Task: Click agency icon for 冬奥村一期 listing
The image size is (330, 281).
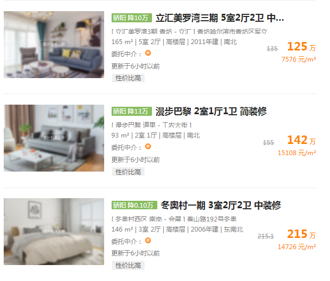Action: (x=148, y=240)
